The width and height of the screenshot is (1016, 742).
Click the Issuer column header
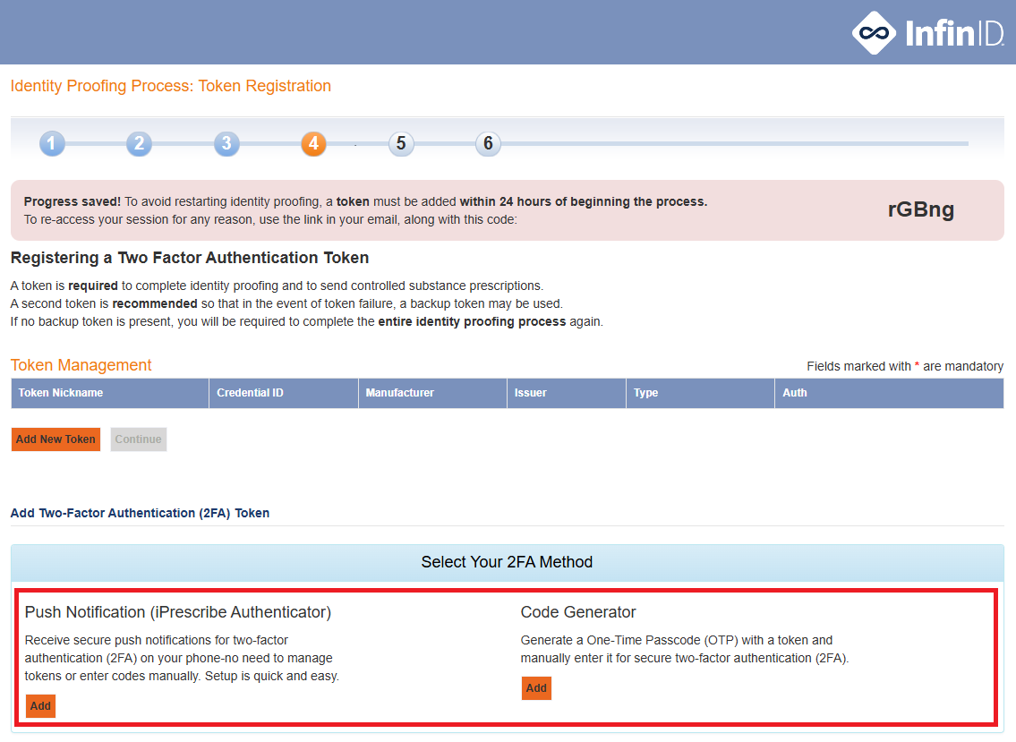pos(530,393)
